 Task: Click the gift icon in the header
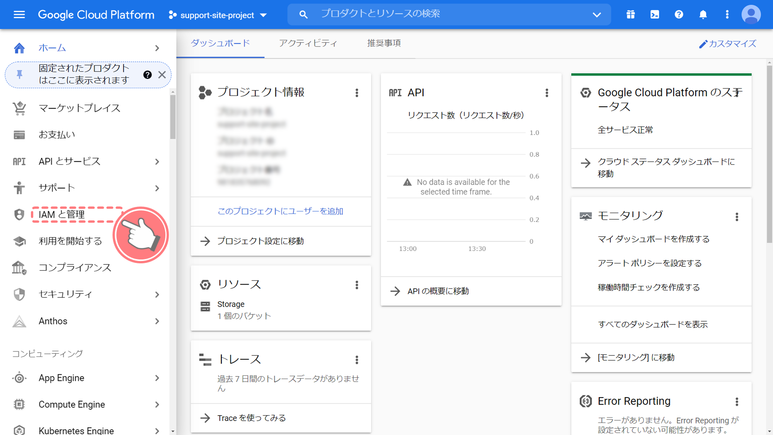click(x=631, y=15)
